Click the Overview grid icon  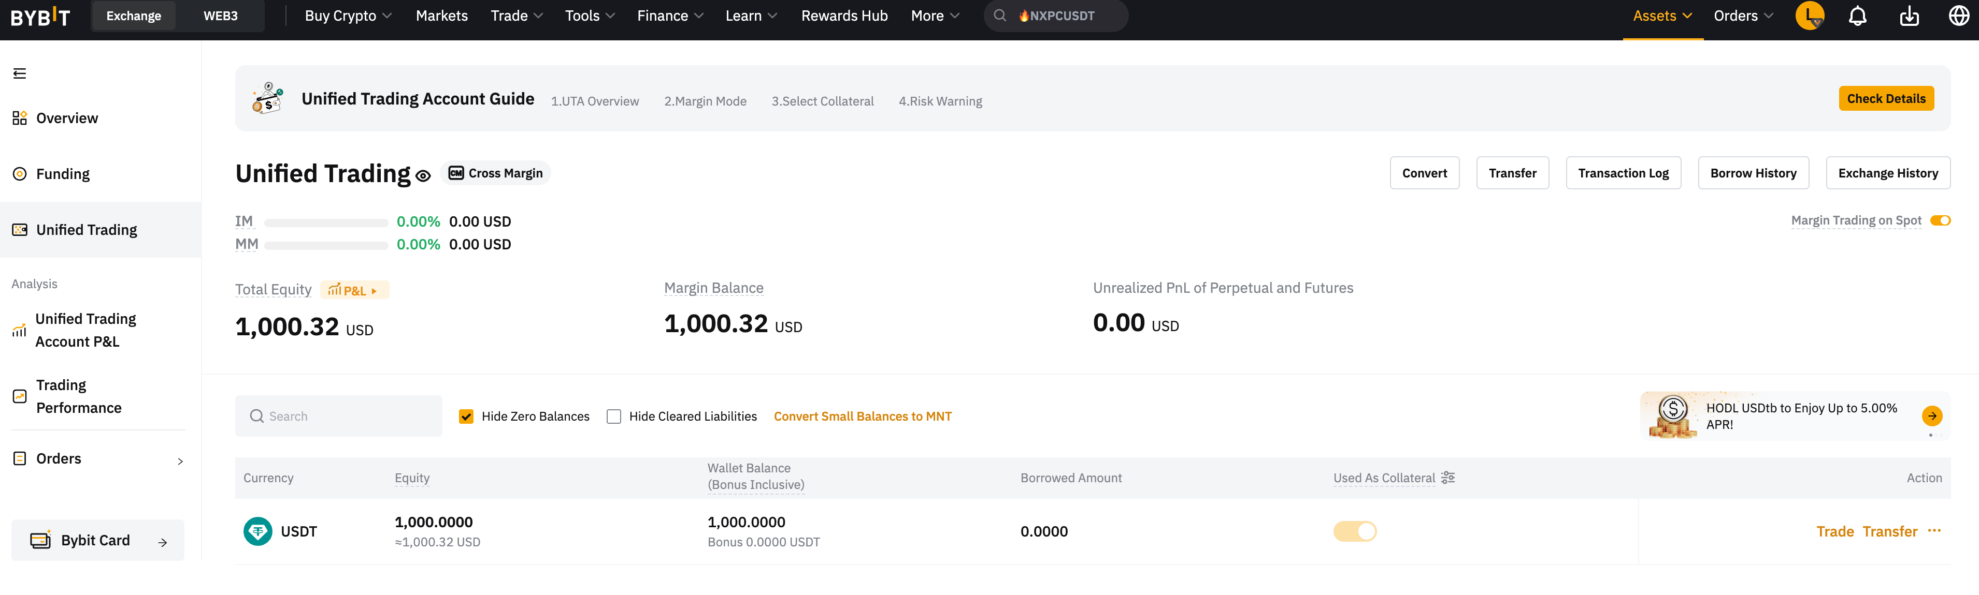click(20, 118)
